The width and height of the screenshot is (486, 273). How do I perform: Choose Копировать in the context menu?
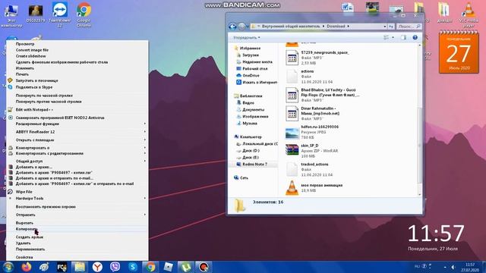(x=77, y=229)
